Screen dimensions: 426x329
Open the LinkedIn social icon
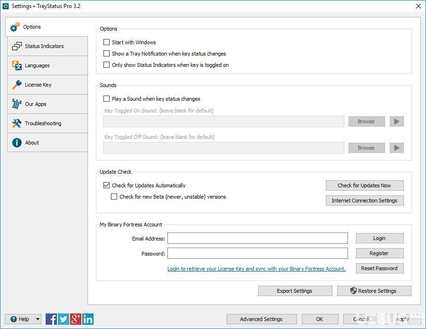[88, 319]
